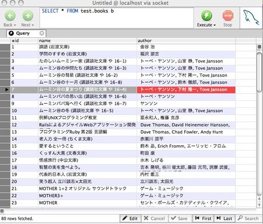Viewport: 263px width, 224px height.
Task: Sort by the author column header
Action: coord(186,41)
